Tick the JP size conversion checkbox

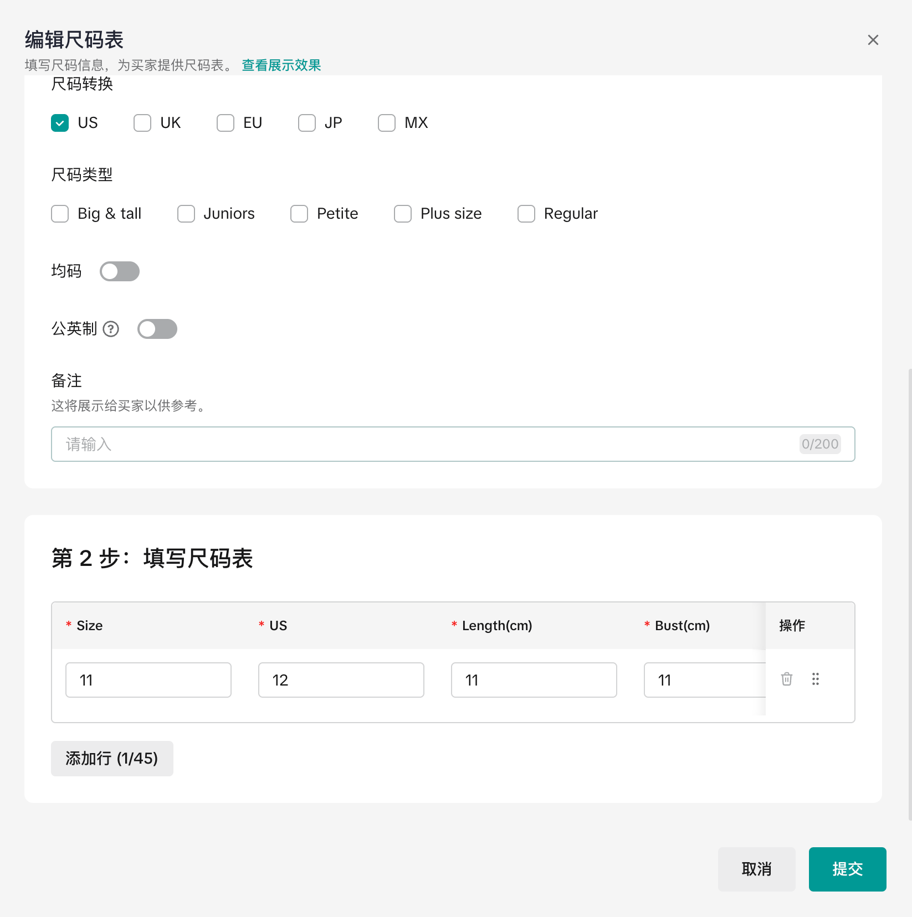tap(307, 123)
